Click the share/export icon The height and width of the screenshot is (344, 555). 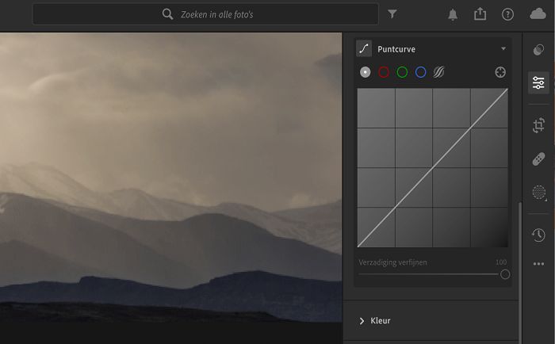pos(480,14)
